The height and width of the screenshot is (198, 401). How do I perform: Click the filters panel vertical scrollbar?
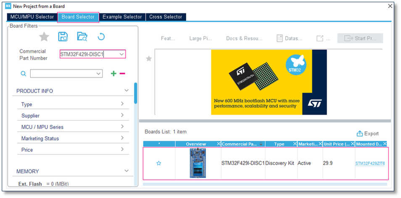coord(135,93)
